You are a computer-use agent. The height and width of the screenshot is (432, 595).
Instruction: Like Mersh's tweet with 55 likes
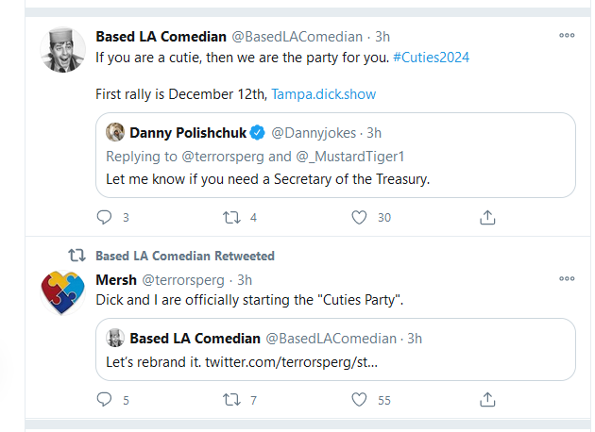(359, 399)
